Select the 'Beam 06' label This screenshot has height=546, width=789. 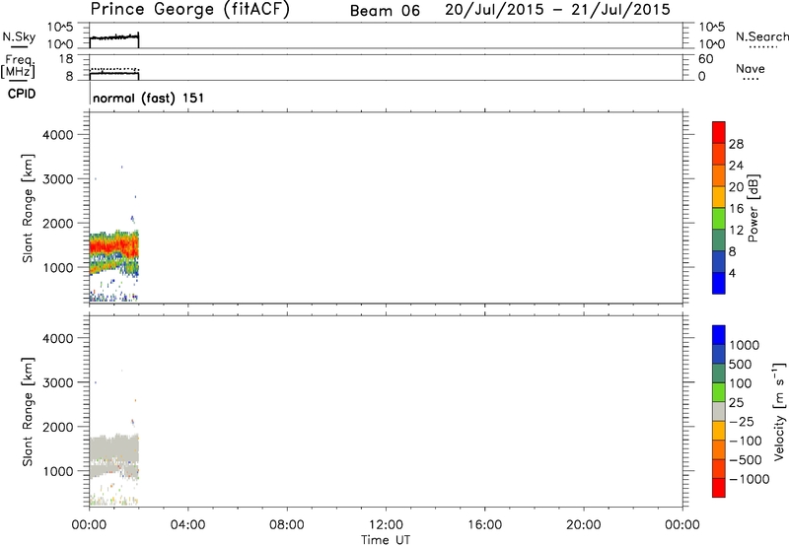(x=385, y=11)
